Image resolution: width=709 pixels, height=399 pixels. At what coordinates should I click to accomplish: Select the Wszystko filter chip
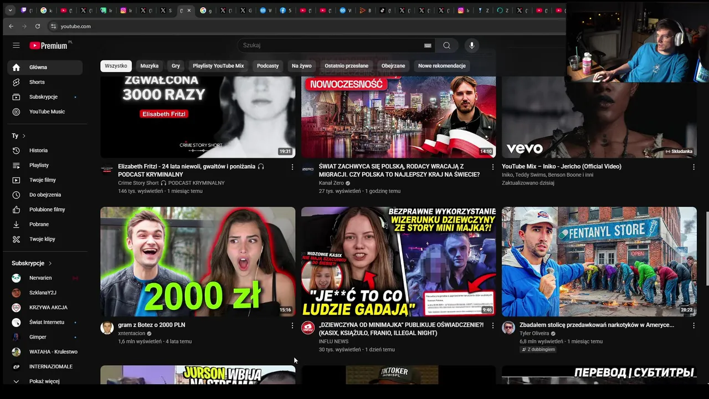click(x=116, y=66)
